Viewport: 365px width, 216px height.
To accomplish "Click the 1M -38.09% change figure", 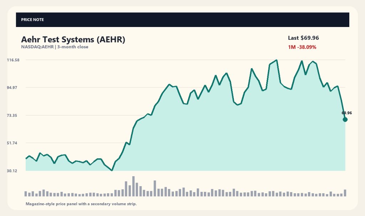I will click(x=302, y=47).
